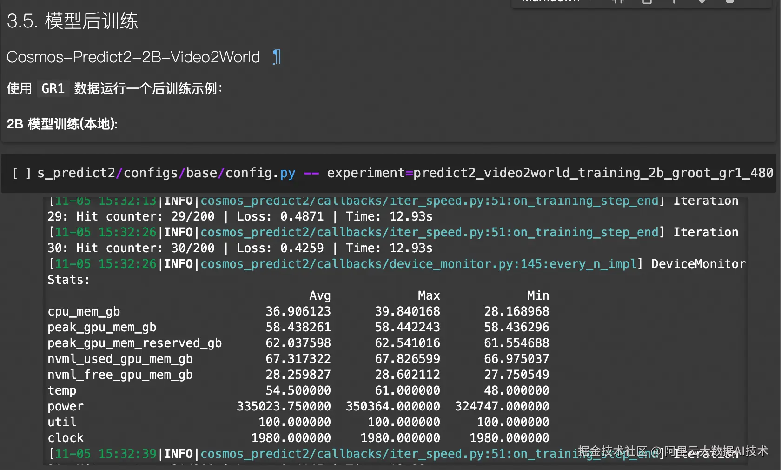Viewport: 781px width, 470px height.
Task: Click 'experiment' keyword in the code cell
Action: 366,173
